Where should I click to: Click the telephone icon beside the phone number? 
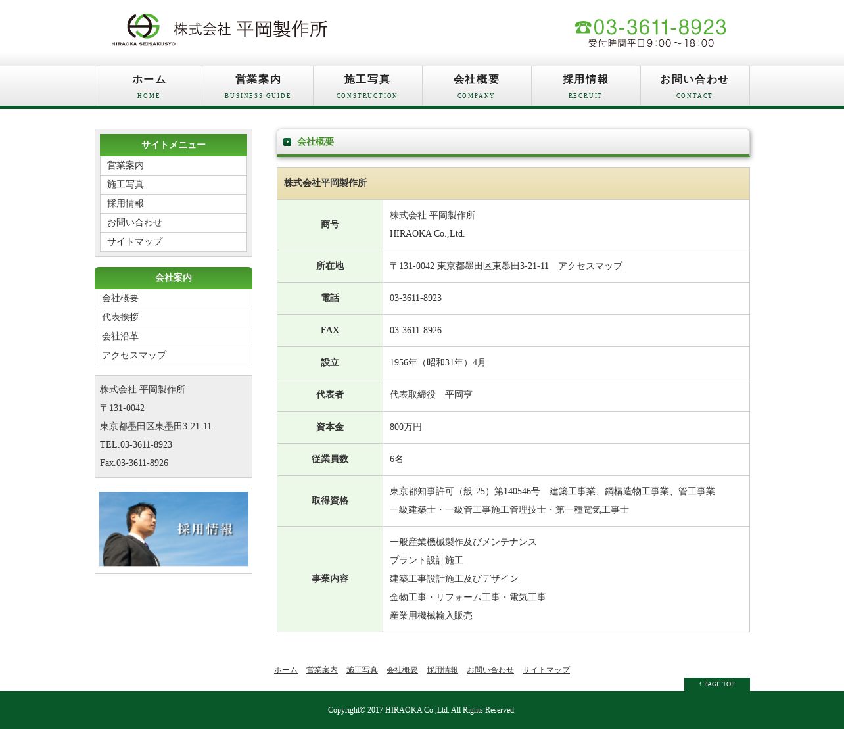click(x=583, y=27)
